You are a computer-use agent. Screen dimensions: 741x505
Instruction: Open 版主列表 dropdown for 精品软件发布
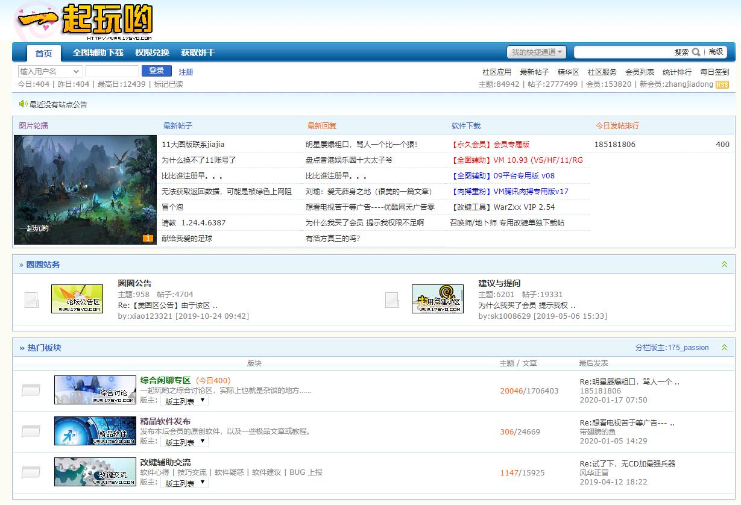pyautogui.click(x=184, y=442)
